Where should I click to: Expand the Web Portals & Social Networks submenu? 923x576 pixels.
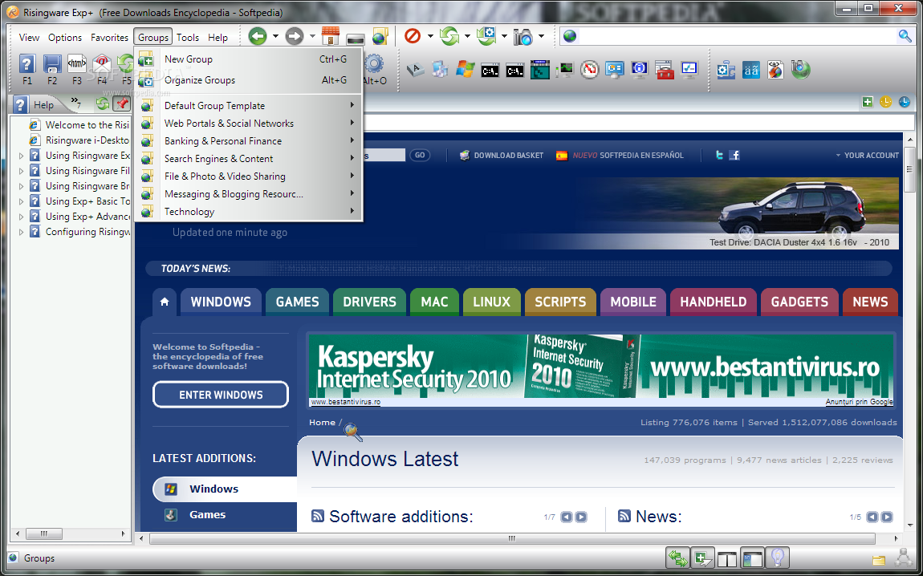(352, 123)
